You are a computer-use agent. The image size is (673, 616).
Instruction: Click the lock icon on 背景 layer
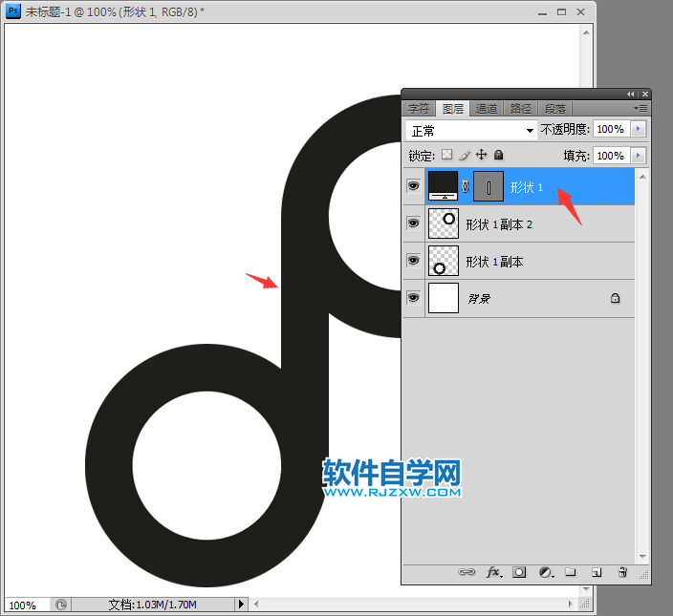tap(615, 298)
